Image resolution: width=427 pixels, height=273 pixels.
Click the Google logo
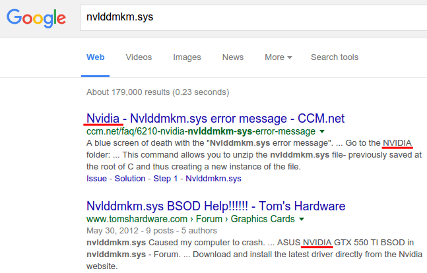36,18
